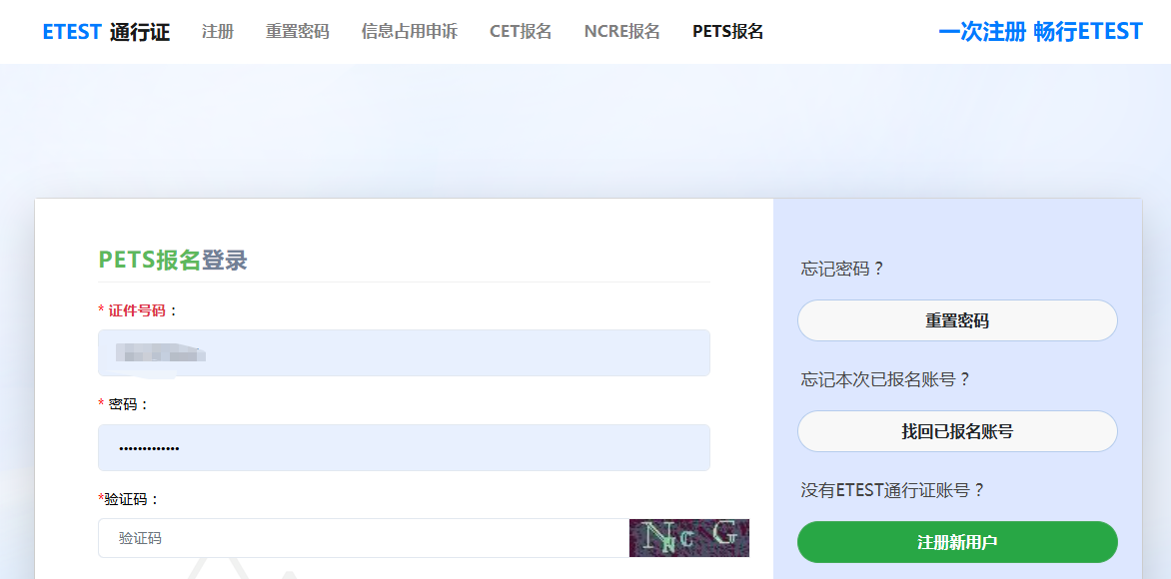This screenshot has height=579, width=1171.
Task: Open the 重置密码 menu item
Action: point(296,31)
